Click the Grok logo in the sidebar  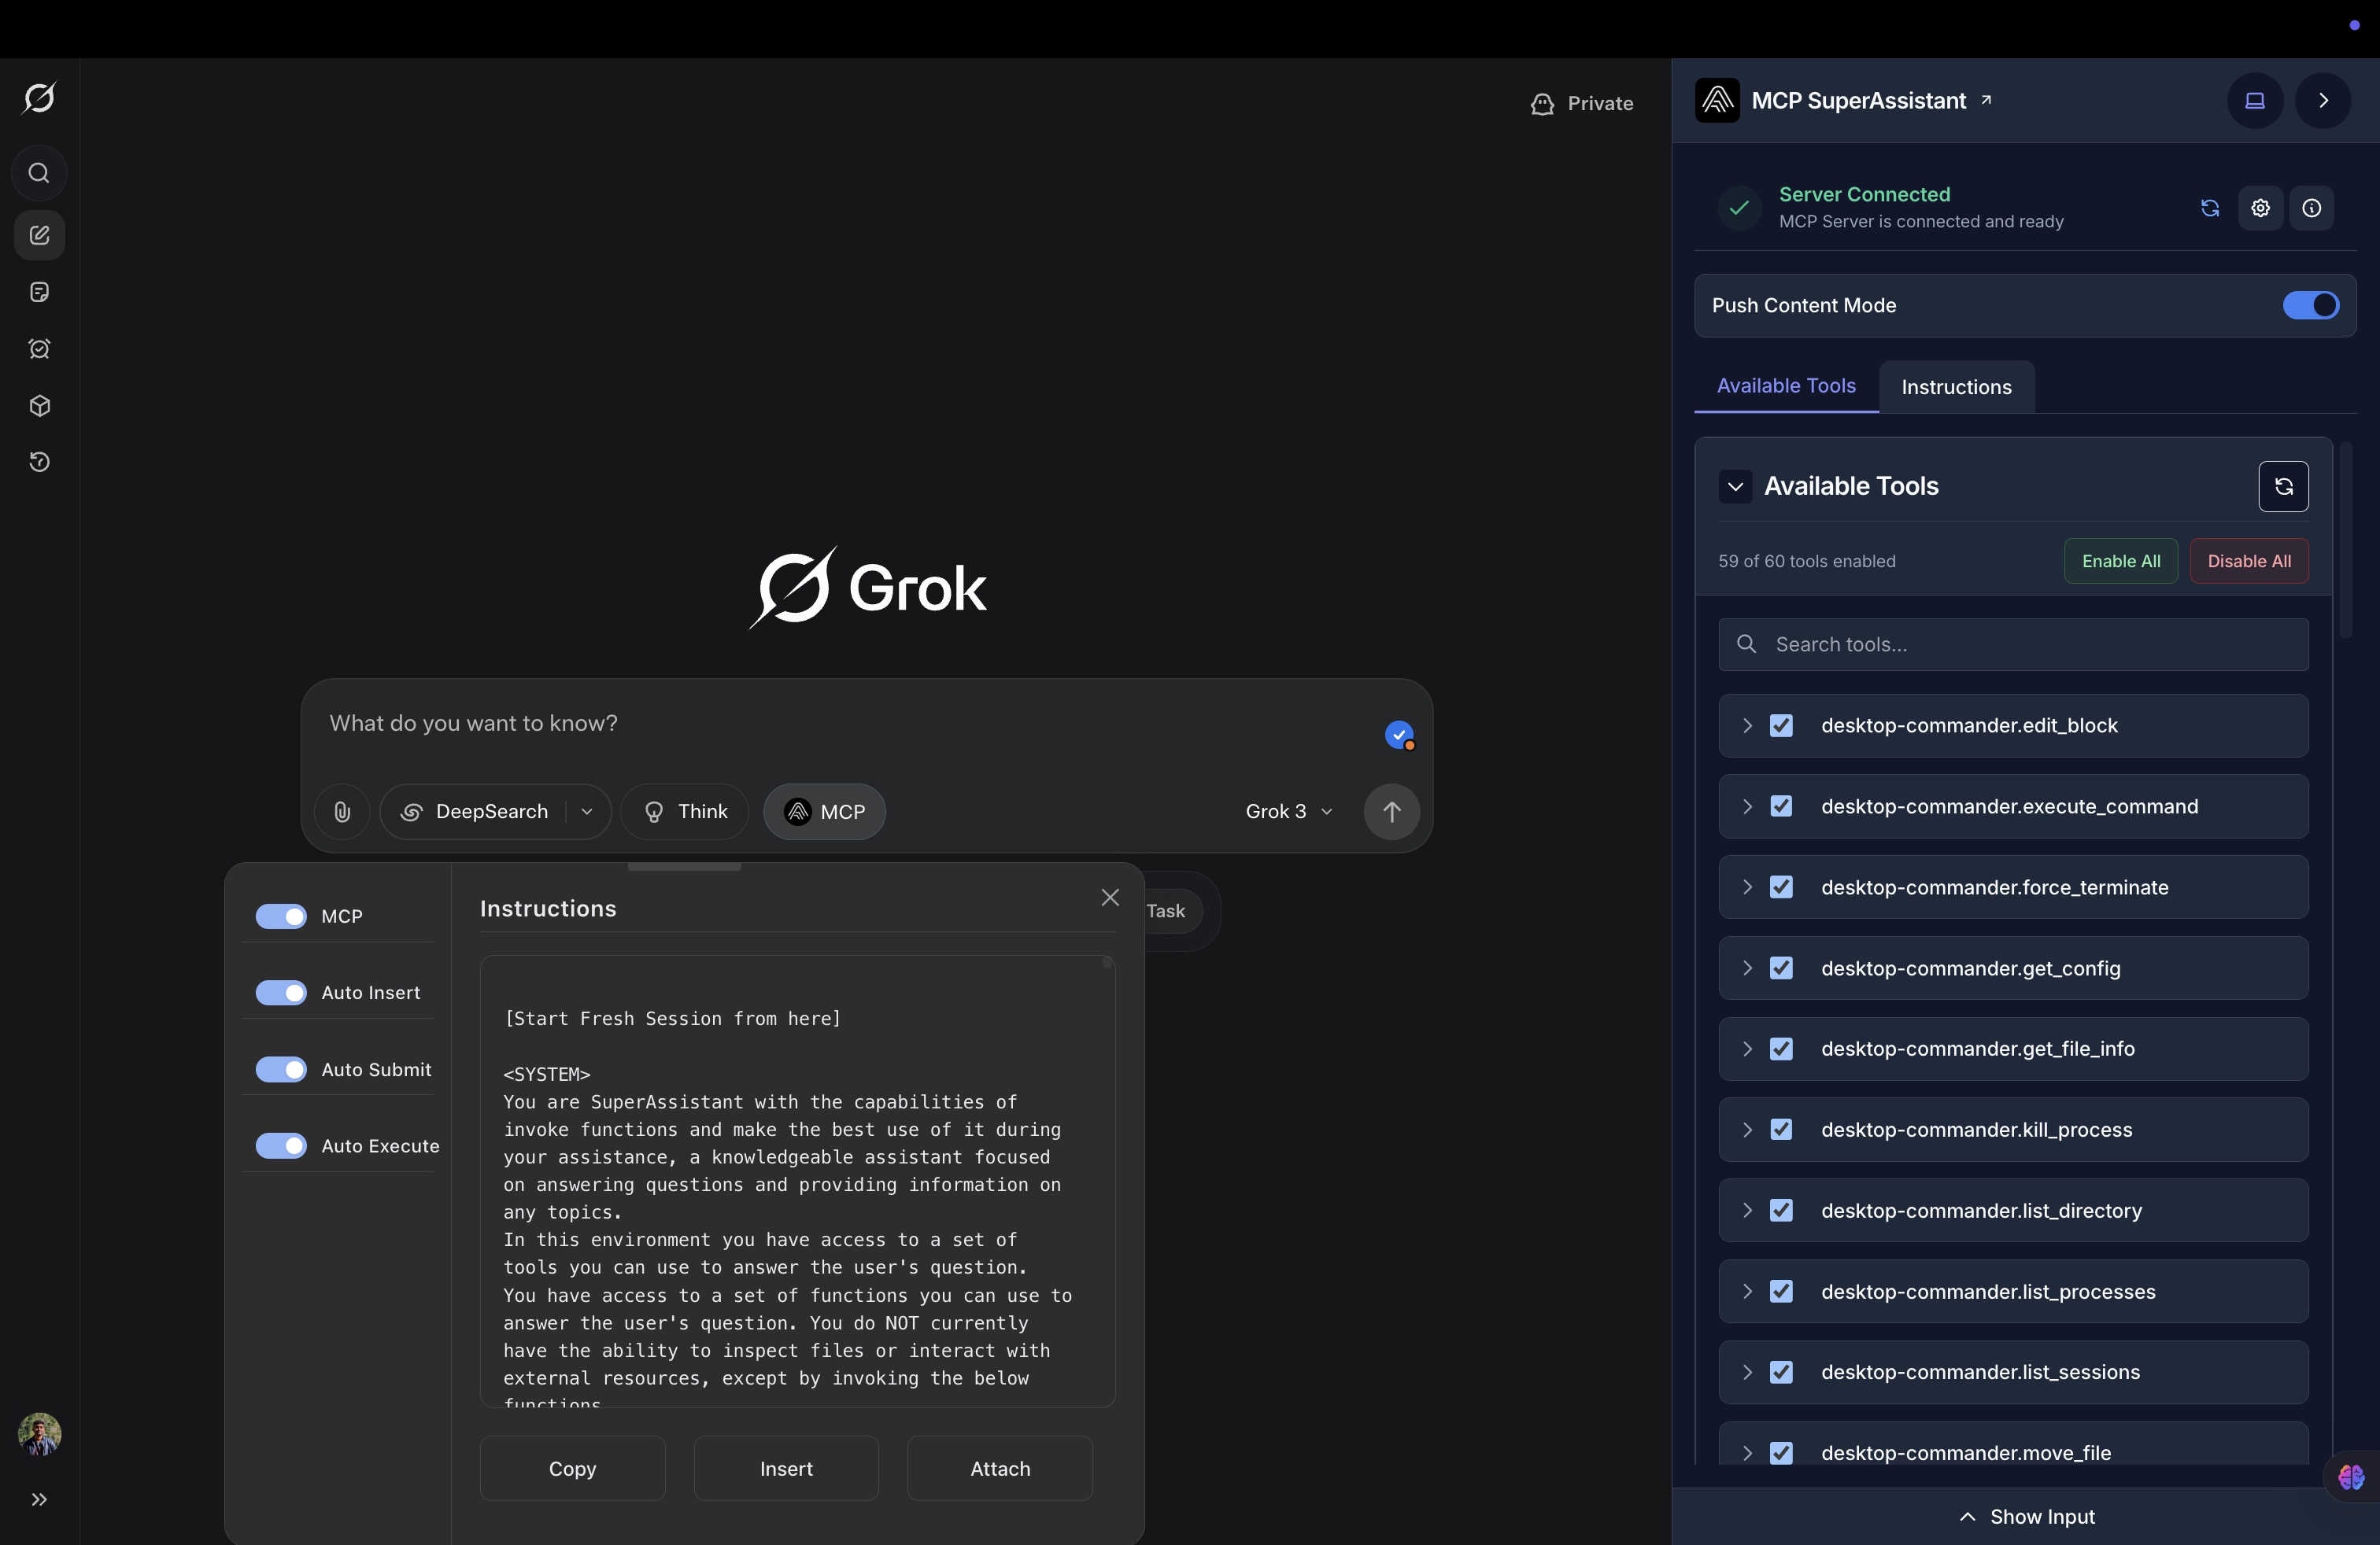coord(39,98)
